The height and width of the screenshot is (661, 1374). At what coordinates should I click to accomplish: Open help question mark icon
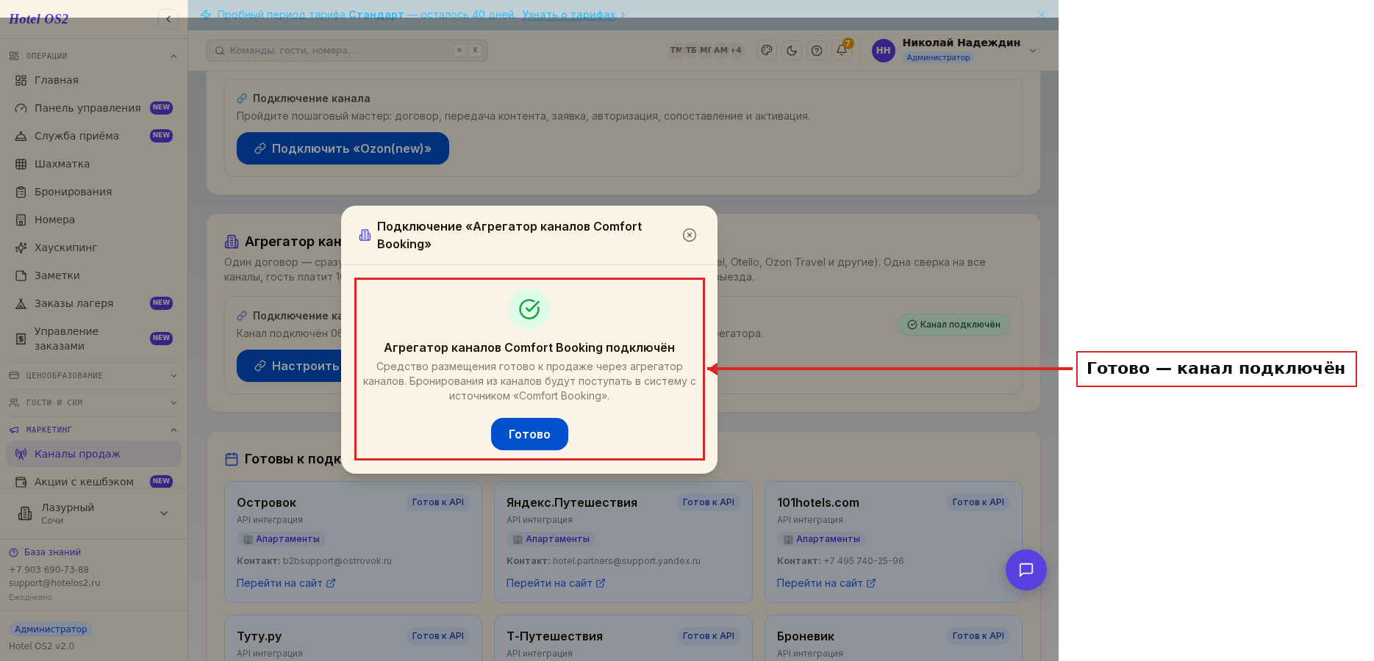pyautogui.click(x=817, y=51)
